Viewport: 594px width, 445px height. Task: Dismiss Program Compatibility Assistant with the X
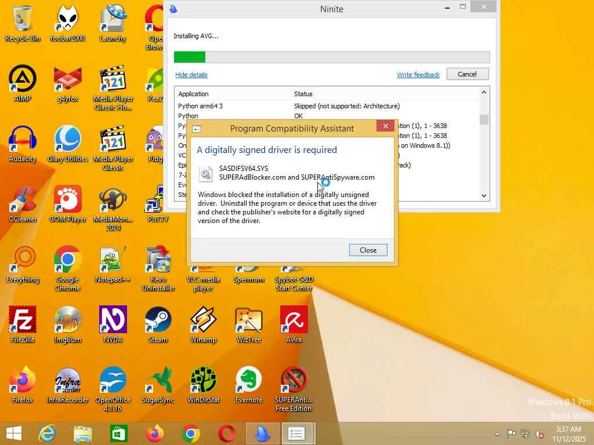coord(385,126)
